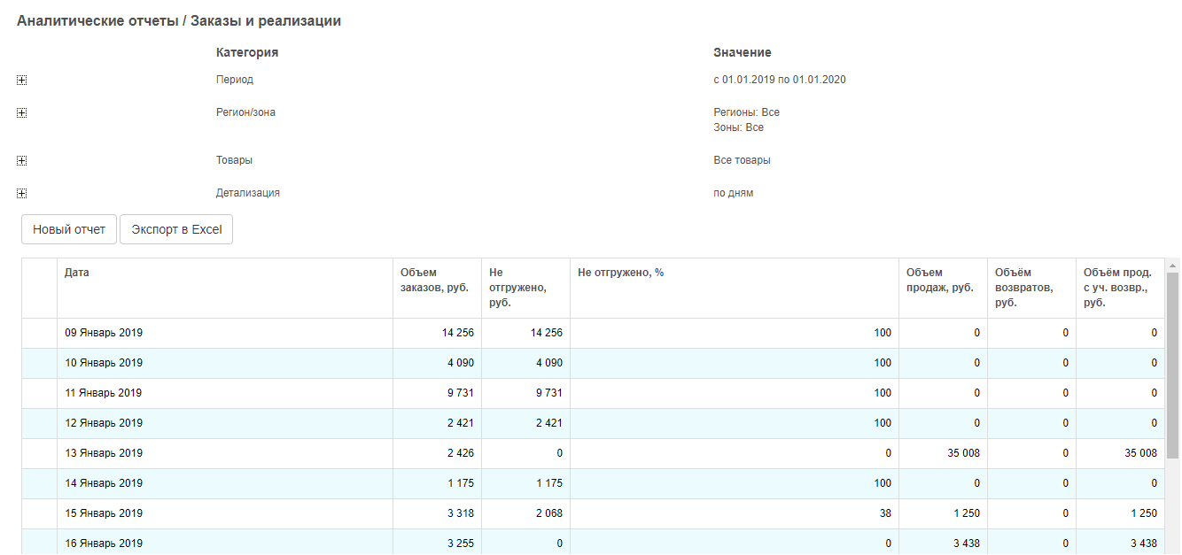1182x555 pixels.
Task: Select the 13 Январь 2019 date cell
Action: coord(104,453)
